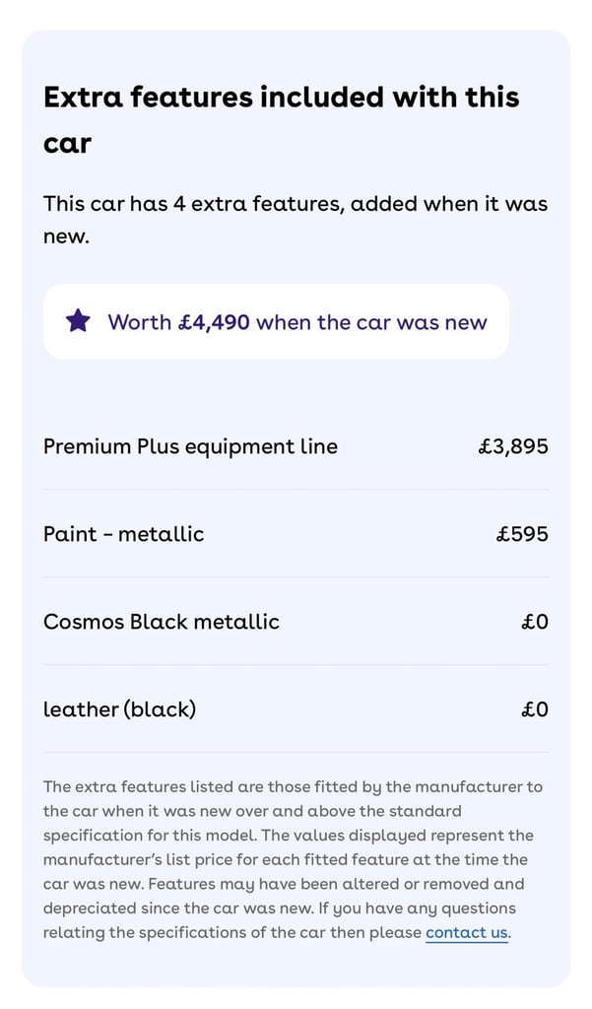Select Cosmos Black metallic feature

coord(162,622)
